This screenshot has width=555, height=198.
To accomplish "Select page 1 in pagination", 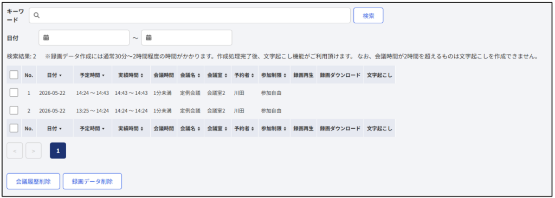I will pyautogui.click(x=57, y=151).
